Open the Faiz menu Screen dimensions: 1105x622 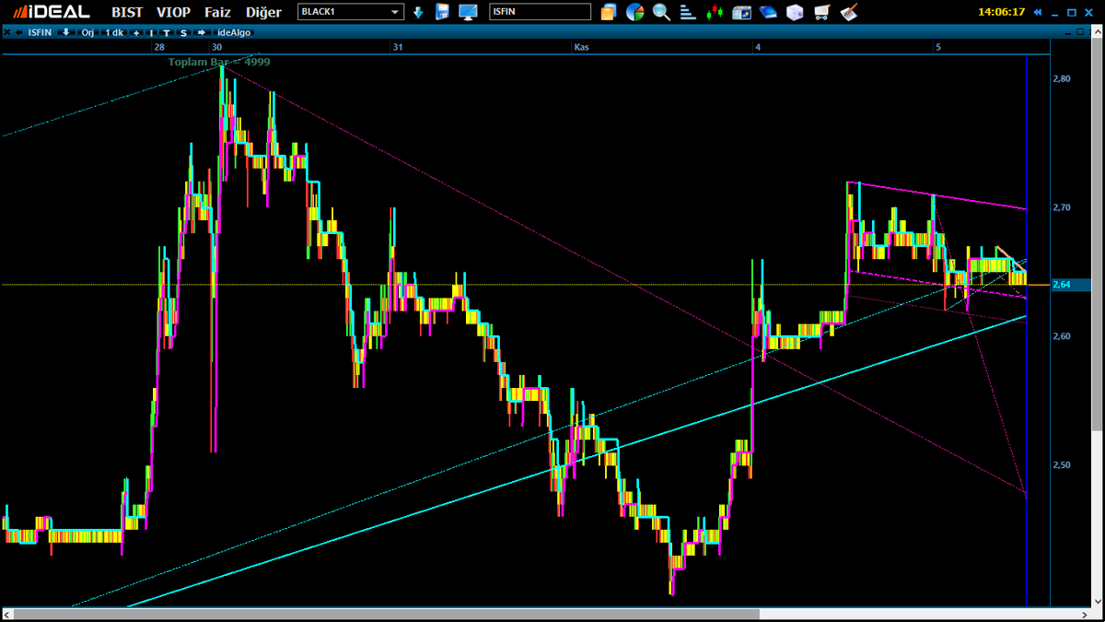coord(217,12)
